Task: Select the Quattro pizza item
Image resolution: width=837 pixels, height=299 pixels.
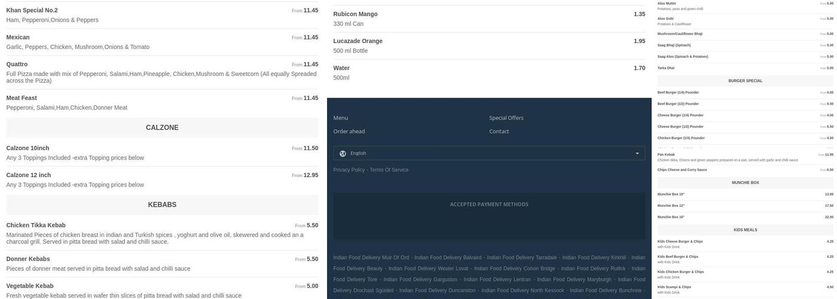Action: pyautogui.click(x=17, y=65)
